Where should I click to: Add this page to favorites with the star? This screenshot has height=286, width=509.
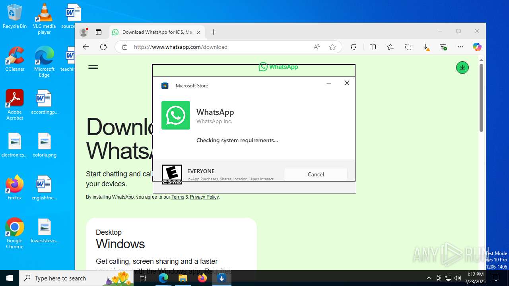coord(332,47)
